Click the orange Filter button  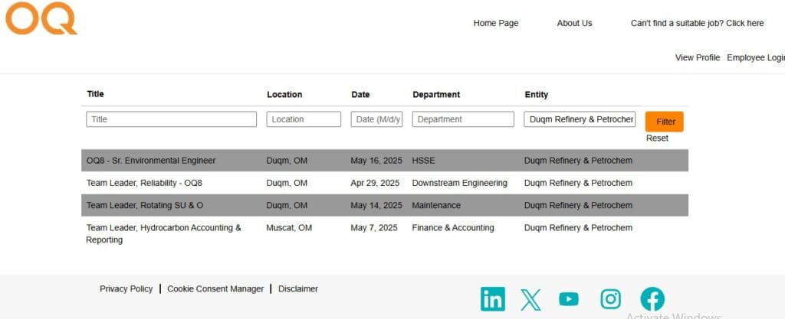click(x=664, y=122)
